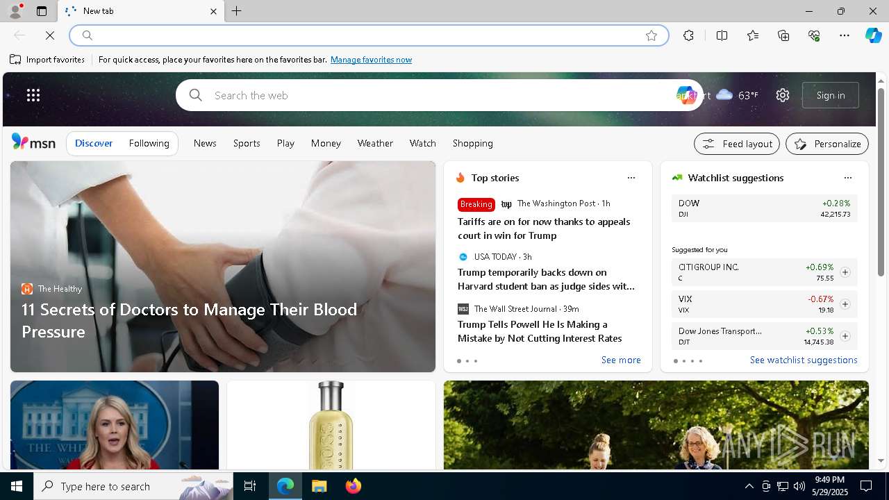Add Dow Jones Transport to watchlist
Screen dimensions: 889x500
845,336
